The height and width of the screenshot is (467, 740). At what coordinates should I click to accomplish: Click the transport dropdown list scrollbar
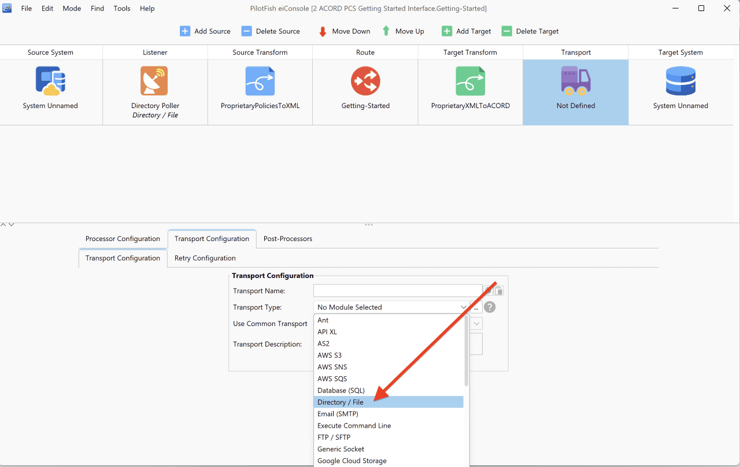click(x=467, y=351)
